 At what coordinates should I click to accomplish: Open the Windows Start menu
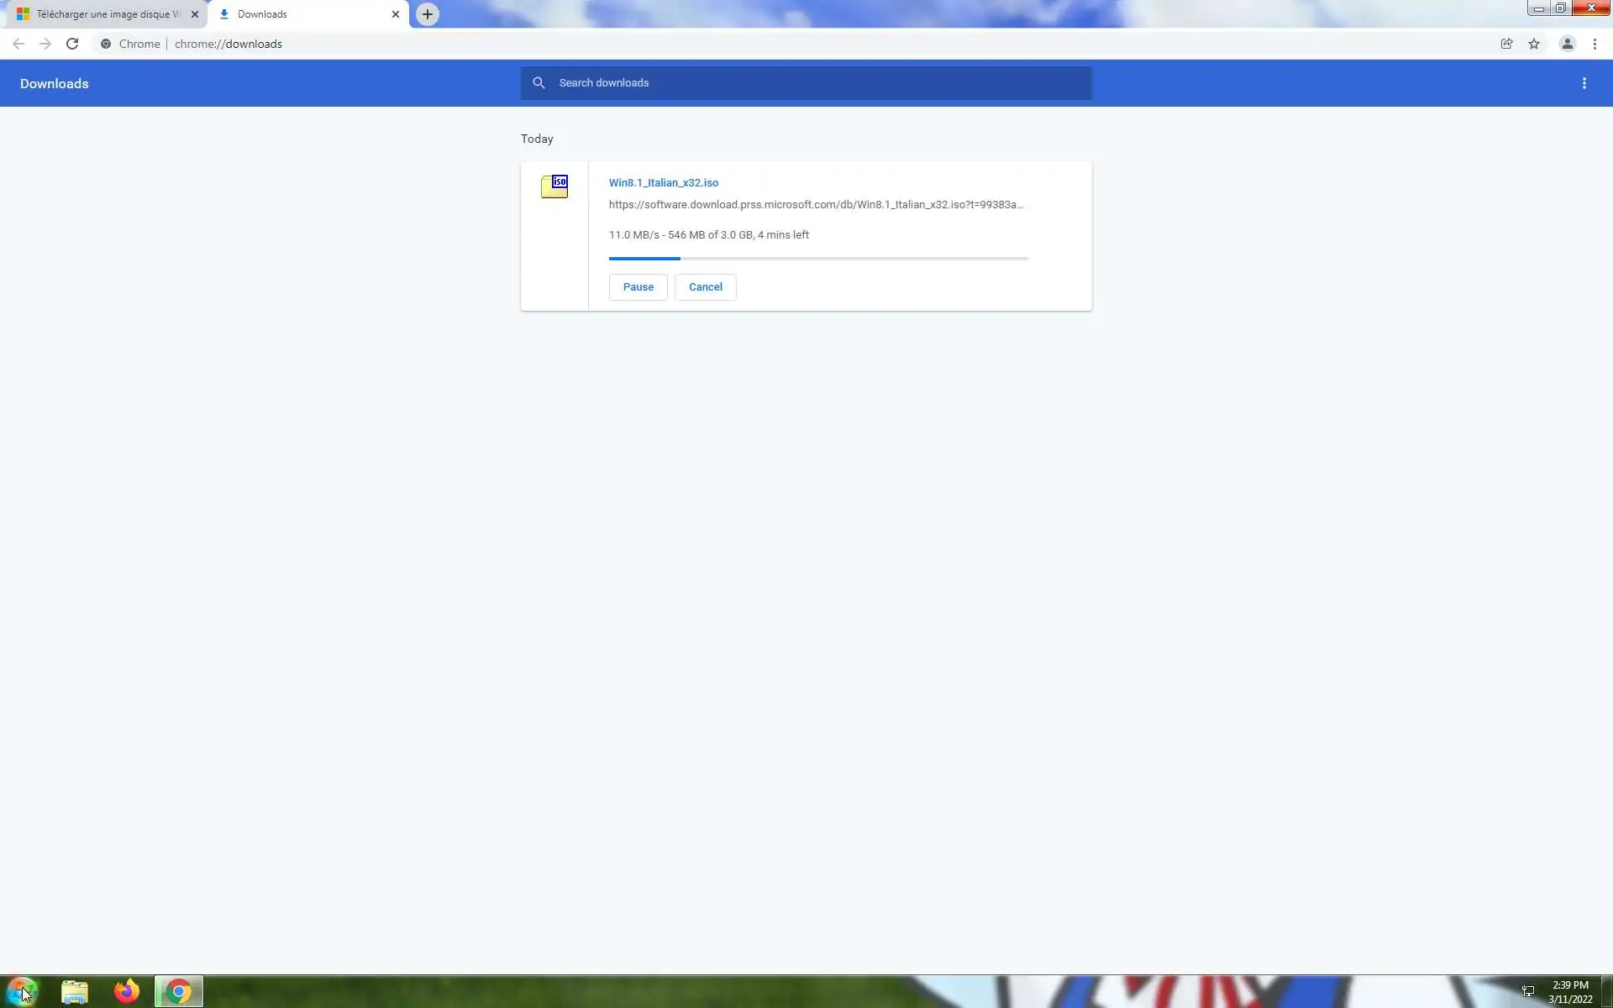point(23,991)
